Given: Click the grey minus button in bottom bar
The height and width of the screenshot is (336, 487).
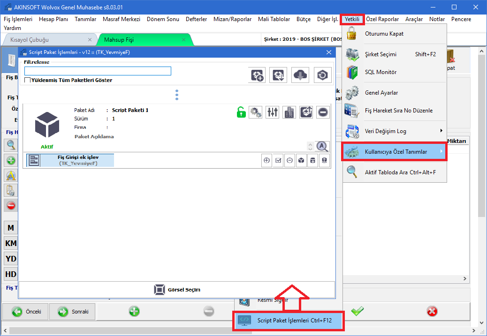Looking at the screenshot, I should pos(209,311).
